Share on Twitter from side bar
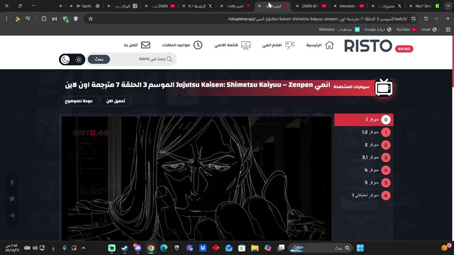The image size is (454, 255). pos(12,199)
